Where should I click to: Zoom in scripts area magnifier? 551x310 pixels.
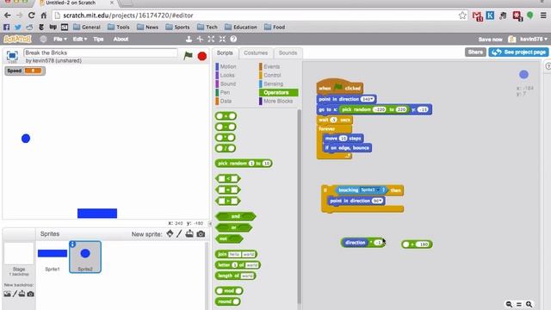click(529, 304)
